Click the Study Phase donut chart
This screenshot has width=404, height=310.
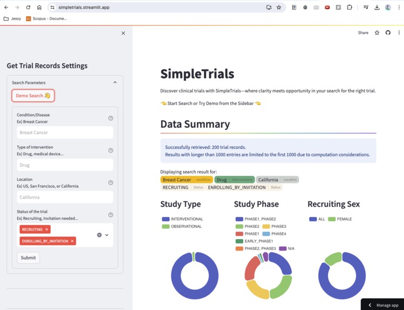(x=268, y=275)
